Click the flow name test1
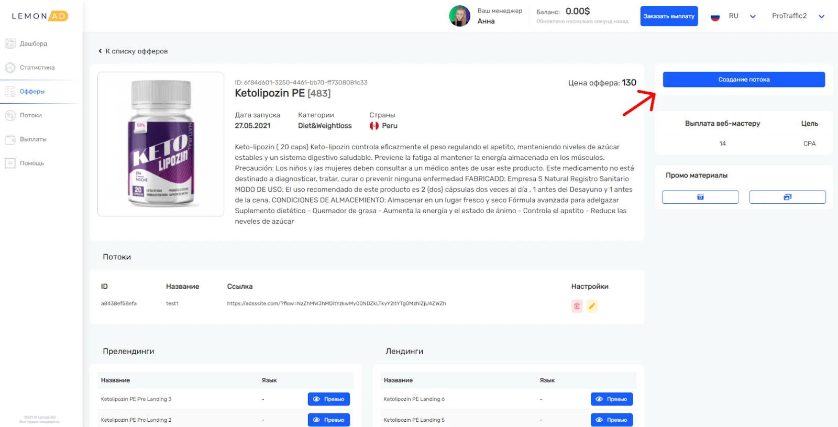 pos(172,303)
